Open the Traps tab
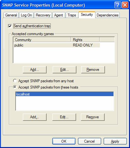This screenshot has width=130, height=148. click(72, 15)
